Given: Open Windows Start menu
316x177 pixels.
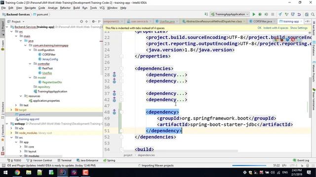Looking at the screenshot, I should 5,173.
